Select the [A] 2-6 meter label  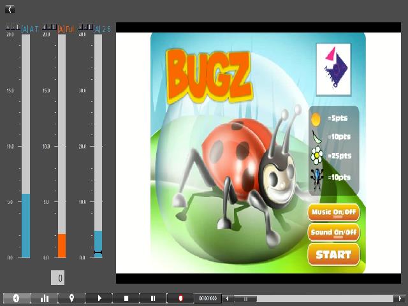coord(103,29)
